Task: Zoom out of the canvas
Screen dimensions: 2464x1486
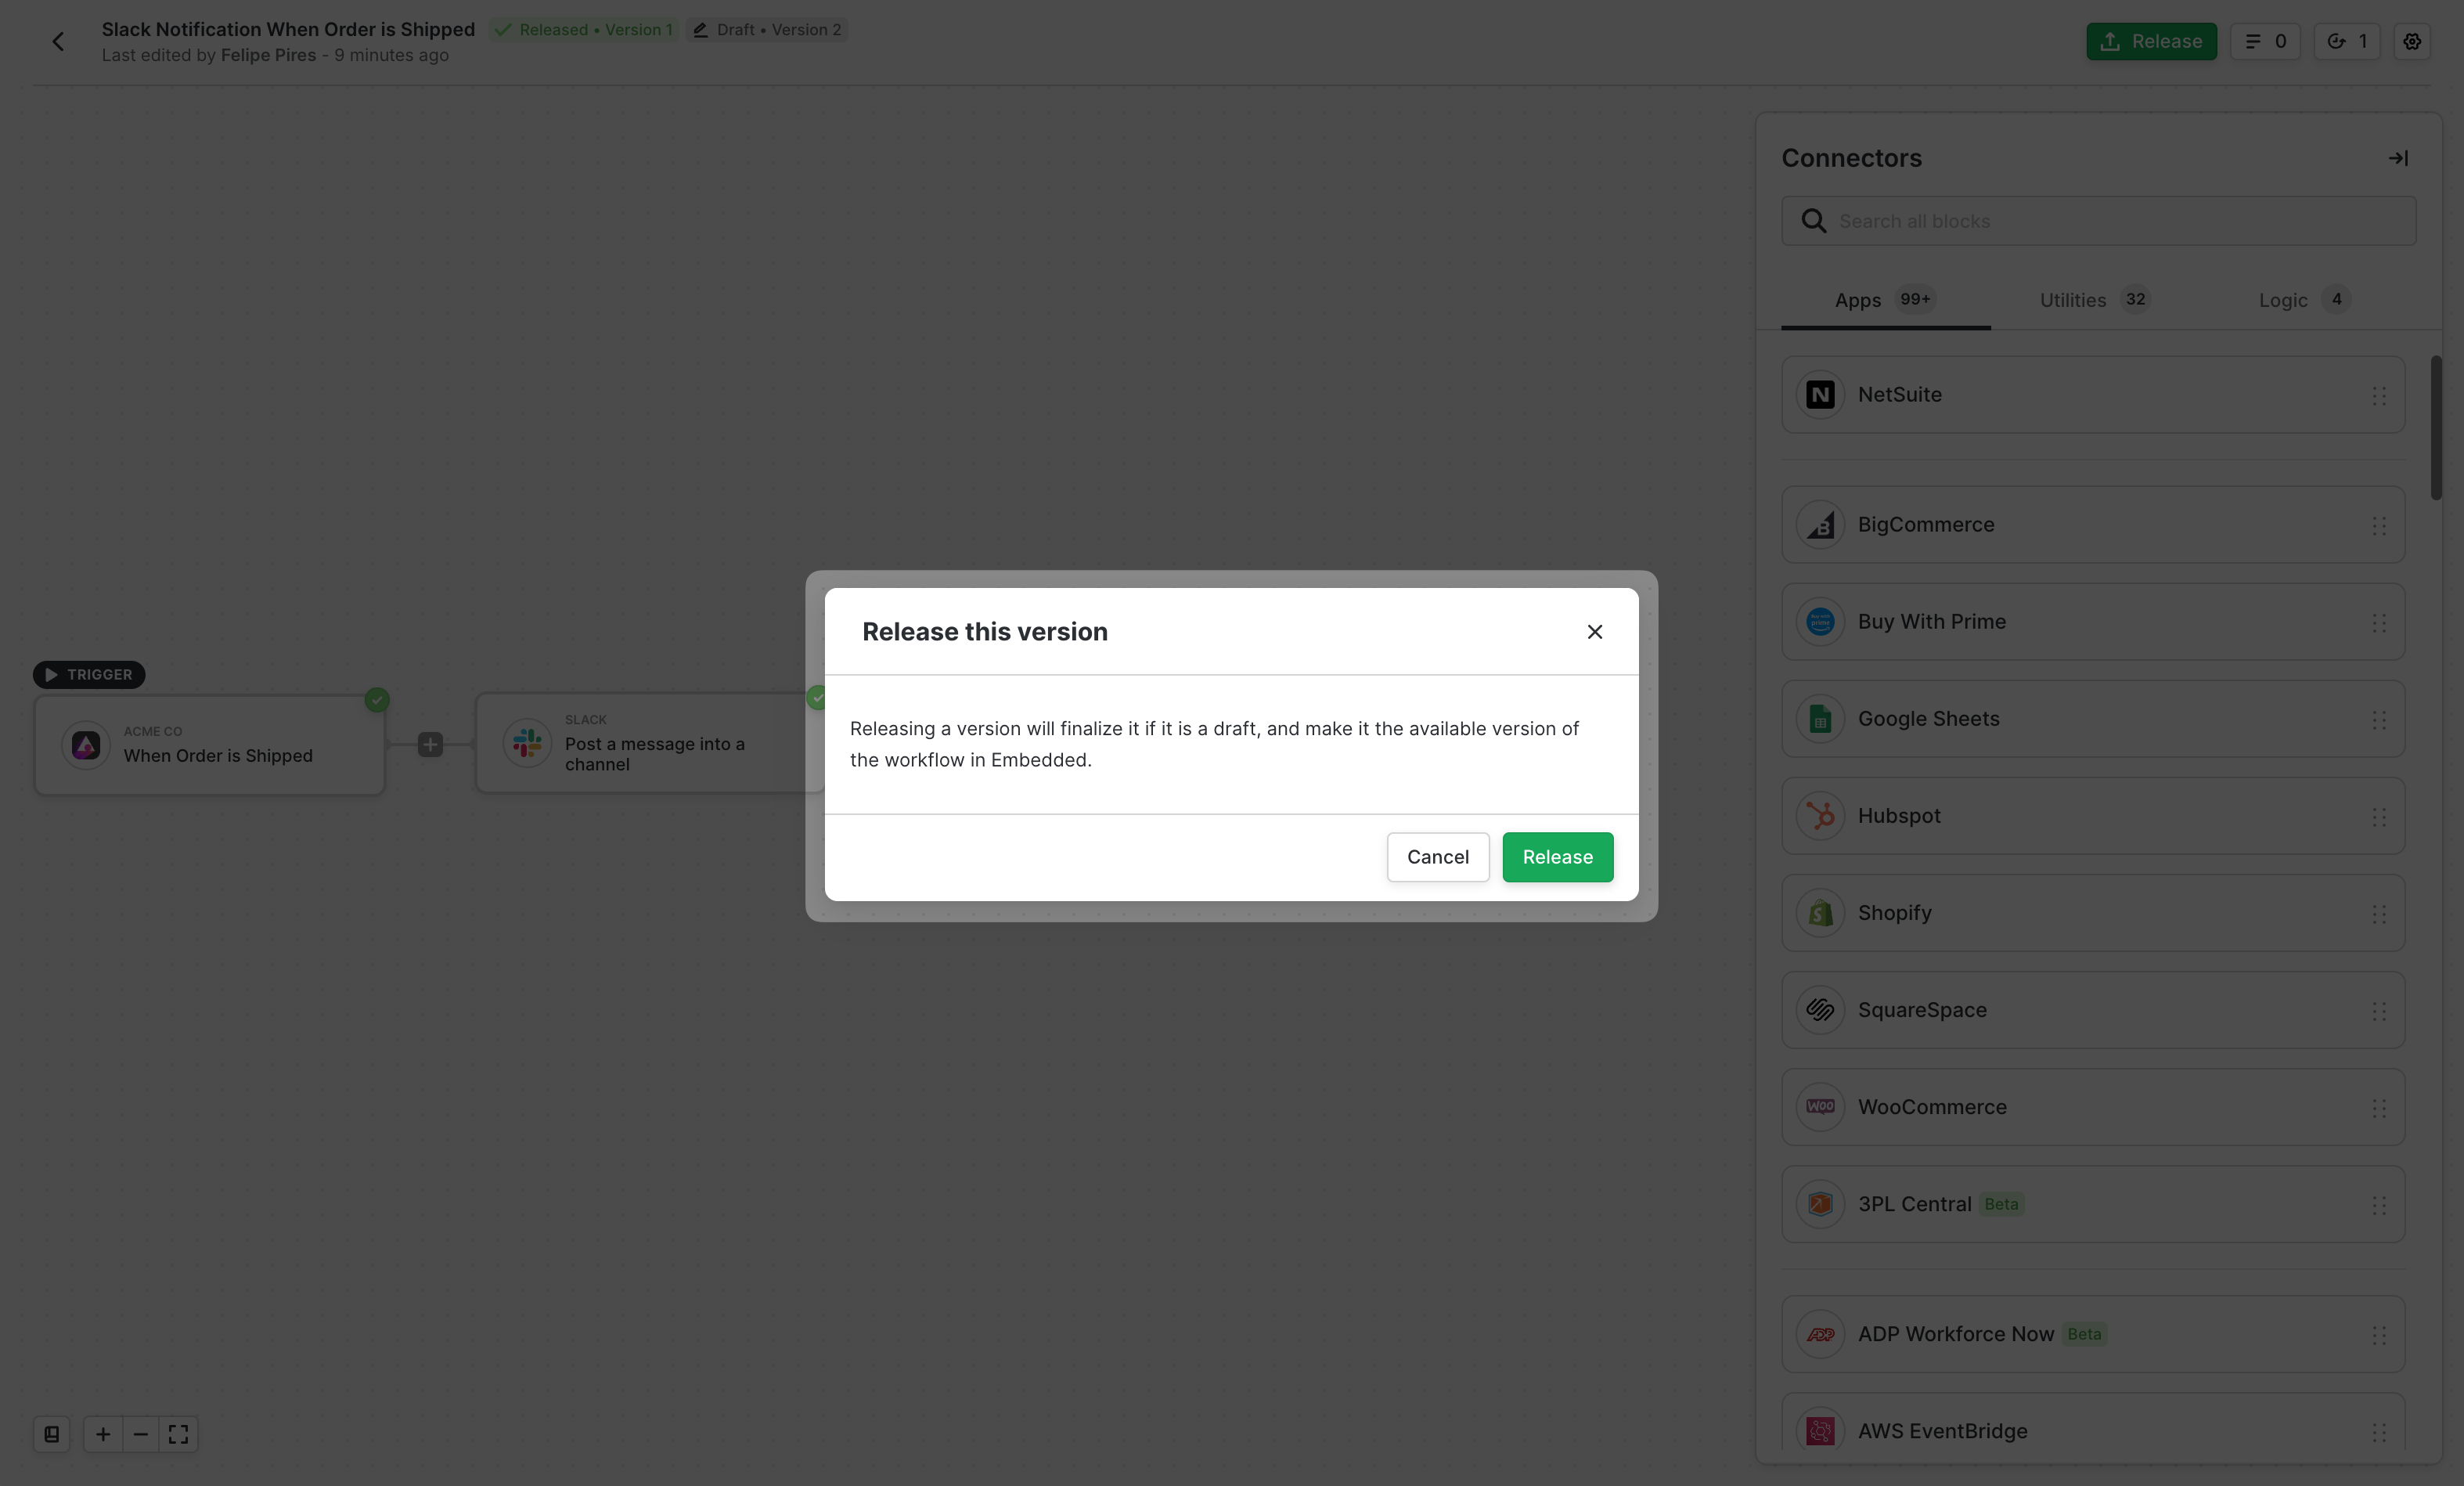Action: click(x=141, y=1434)
